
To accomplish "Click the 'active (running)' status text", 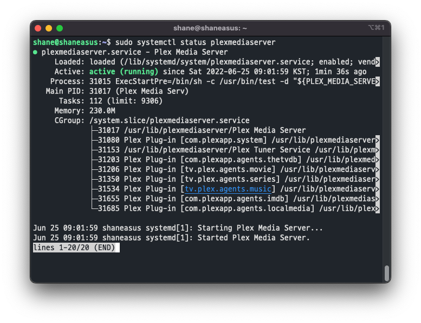I will tap(124, 72).
